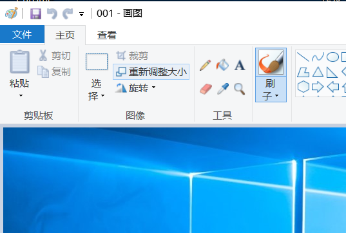Viewport: 346px width, 233px height.
Task: Select the Text tool A icon
Action: [x=240, y=65]
